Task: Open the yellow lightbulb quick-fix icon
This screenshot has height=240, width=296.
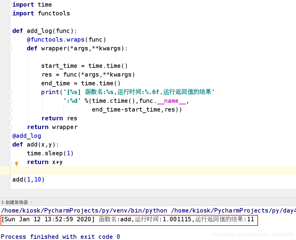Action: pyautogui.click(x=17, y=163)
